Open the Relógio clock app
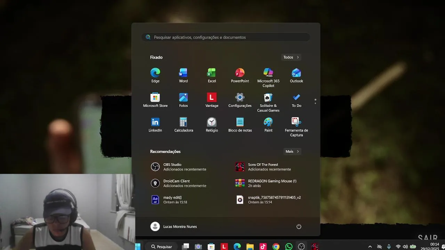 pos(212,125)
